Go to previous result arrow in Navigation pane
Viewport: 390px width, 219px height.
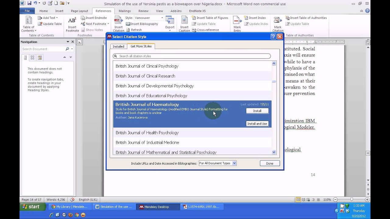point(65,57)
